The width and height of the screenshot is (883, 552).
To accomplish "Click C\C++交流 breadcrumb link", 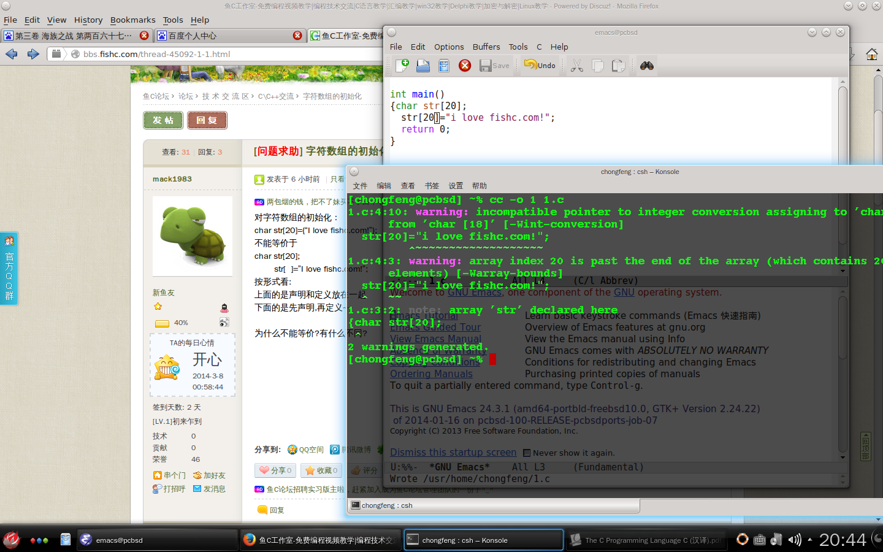I will pyautogui.click(x=276, y=96).
